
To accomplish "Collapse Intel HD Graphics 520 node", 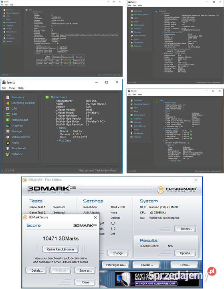I will click(x=163, y=32).
